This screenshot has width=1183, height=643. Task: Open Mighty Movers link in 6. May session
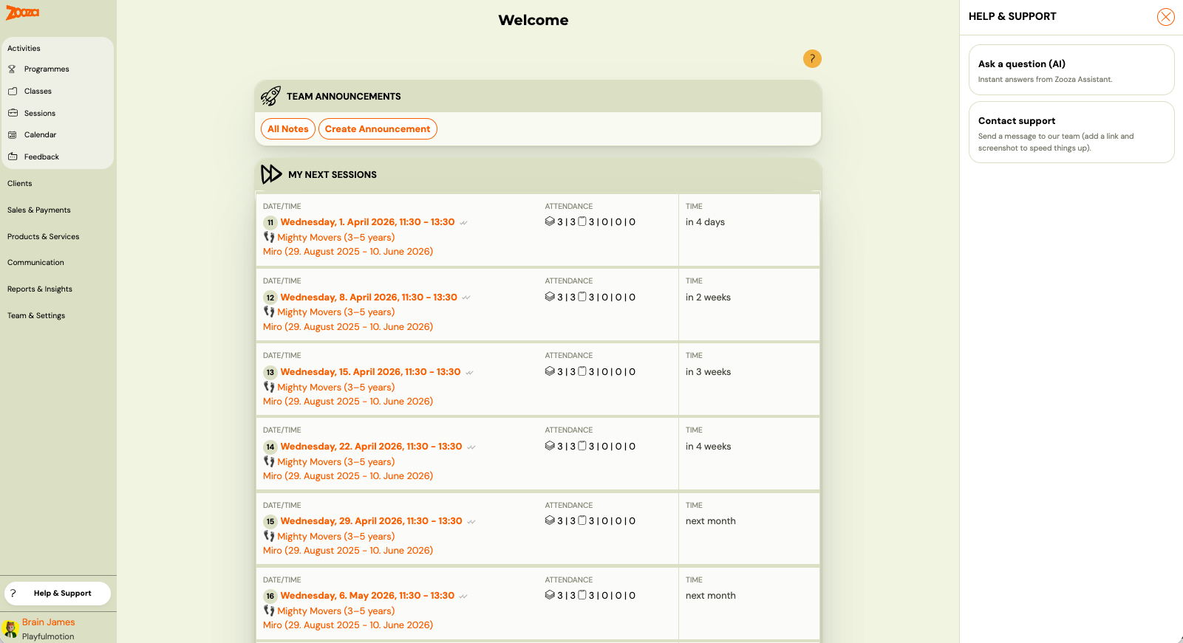[336, 611]
